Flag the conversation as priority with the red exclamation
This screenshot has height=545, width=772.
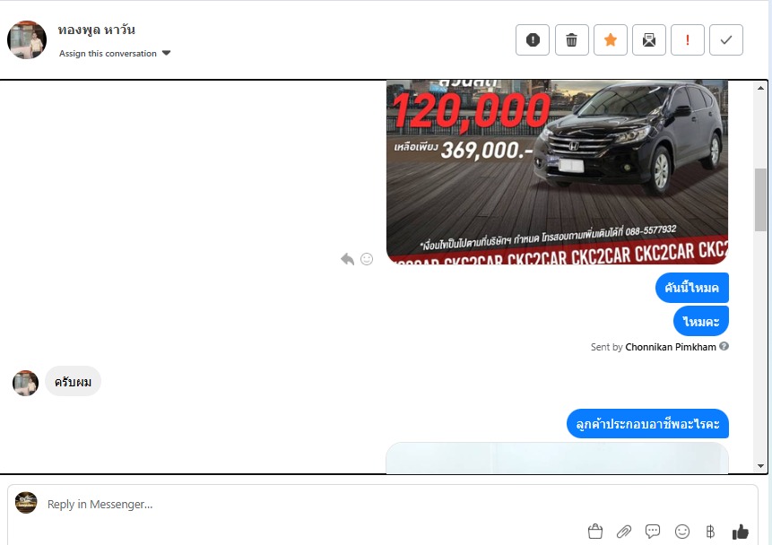pyautogui.click(x=688, y=39)
